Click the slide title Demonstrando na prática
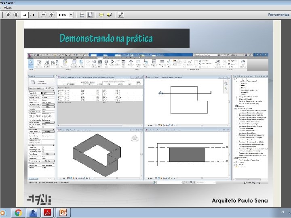Viewport: 291px width, 218px height. pos(106,38)
